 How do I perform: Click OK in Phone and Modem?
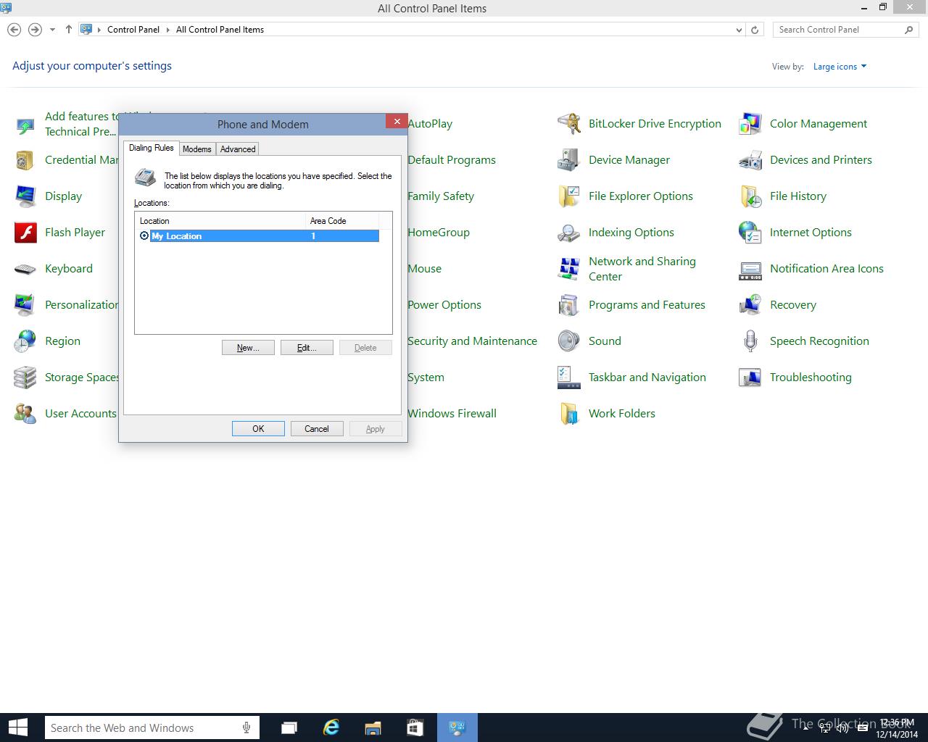[x=258, y=429]
